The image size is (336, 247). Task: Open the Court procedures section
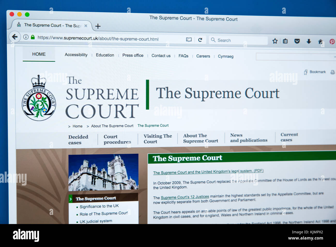[x=117, y=139]
